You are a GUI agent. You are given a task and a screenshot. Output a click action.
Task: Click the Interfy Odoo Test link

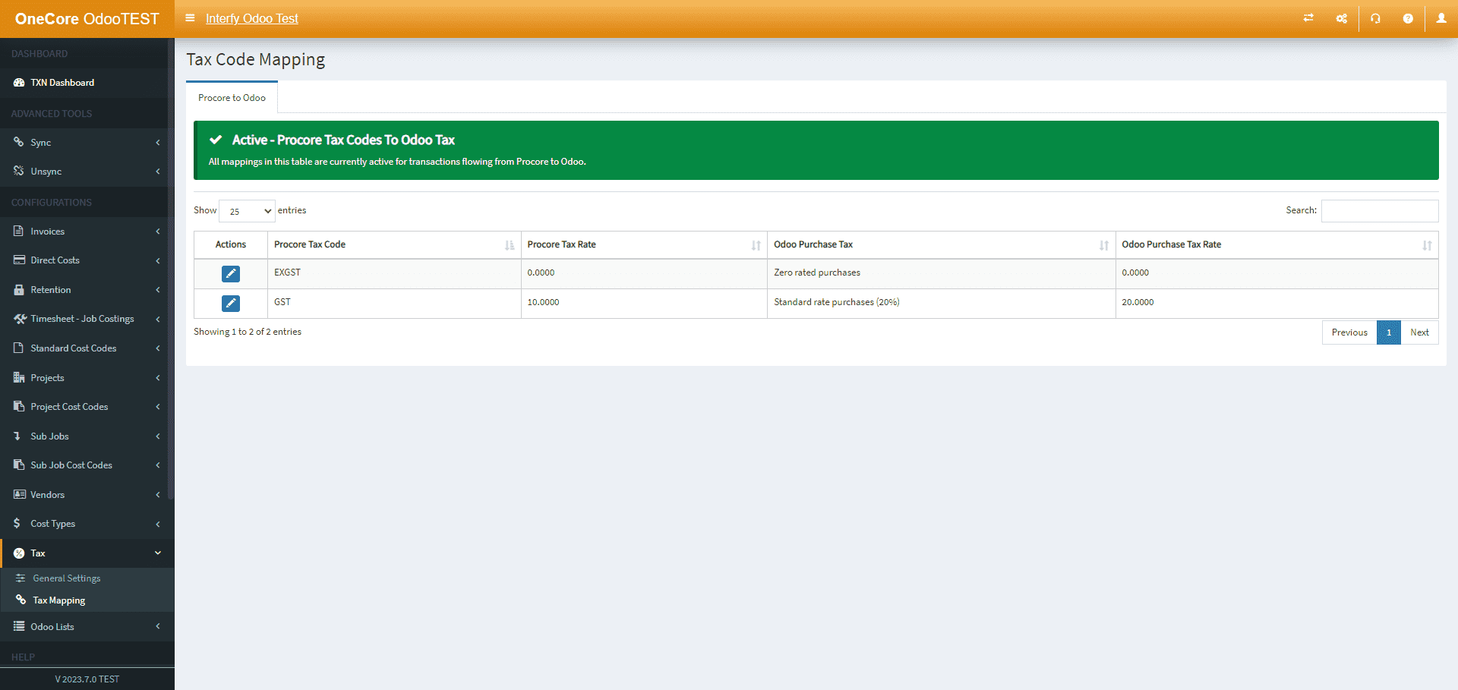click(x=251, y=18)
